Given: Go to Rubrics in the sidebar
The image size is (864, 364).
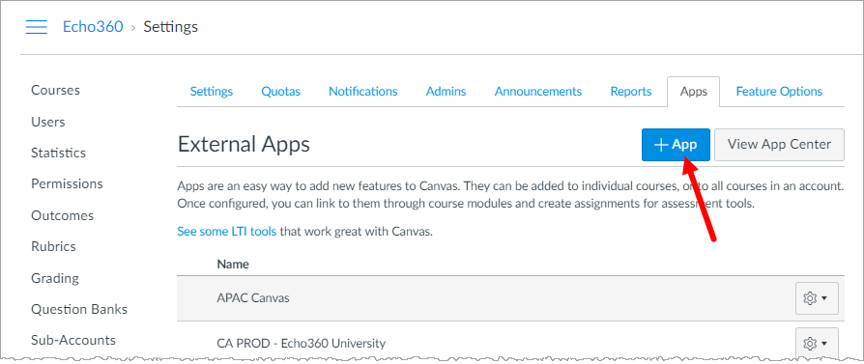Looking at the screenshot, I should 53,246.
